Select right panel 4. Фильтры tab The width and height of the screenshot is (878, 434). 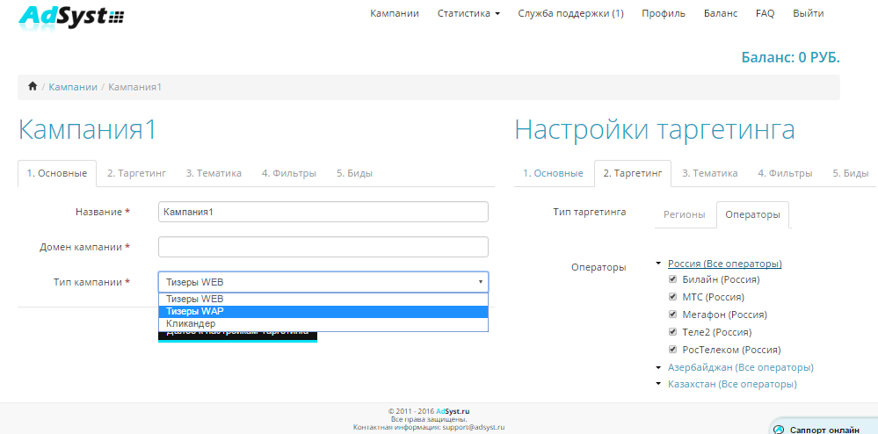point(785,173)
